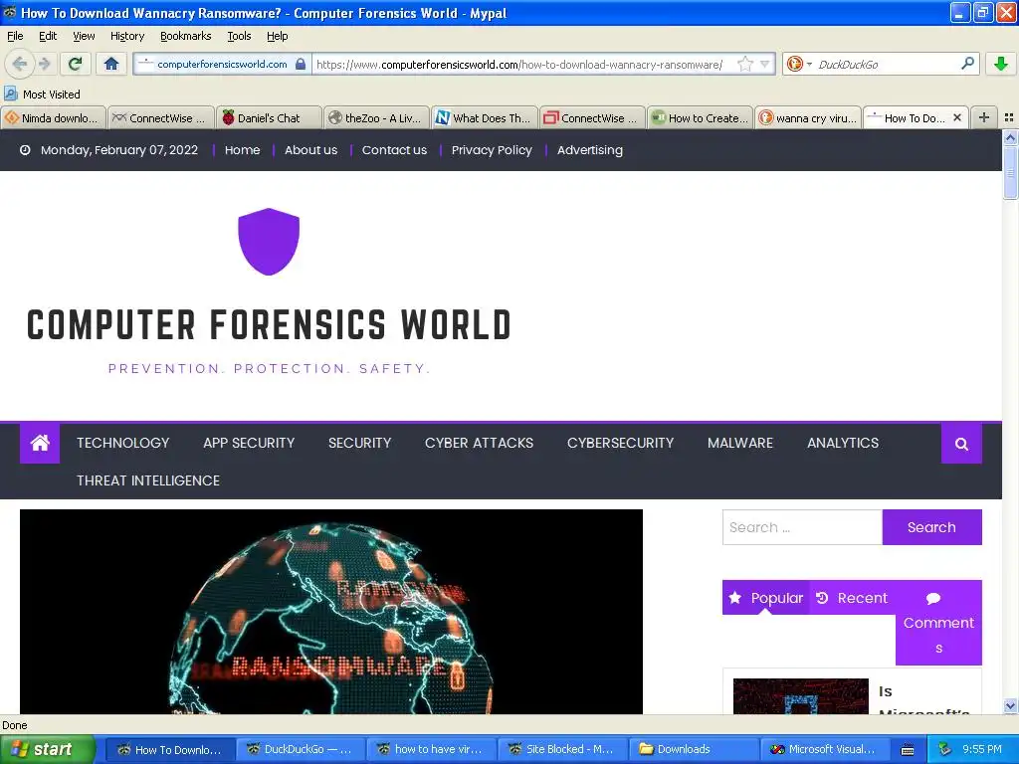Open the Technology category
Image resolution: width=1019 pixels, height=764 pixels.
122,443
